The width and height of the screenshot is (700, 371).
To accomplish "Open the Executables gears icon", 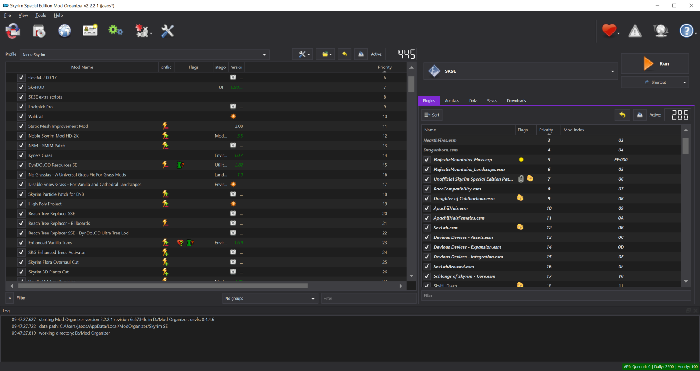I will pyautogui.click(x=116, y=30).
